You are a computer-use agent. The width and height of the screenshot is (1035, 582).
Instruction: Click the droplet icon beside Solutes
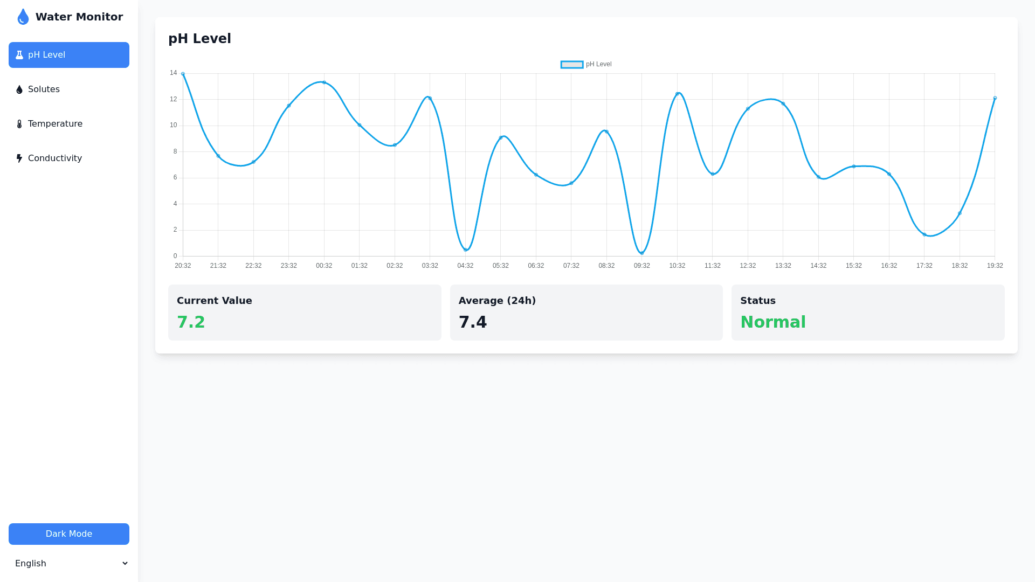pyautogui.click(x=19, y=89)
